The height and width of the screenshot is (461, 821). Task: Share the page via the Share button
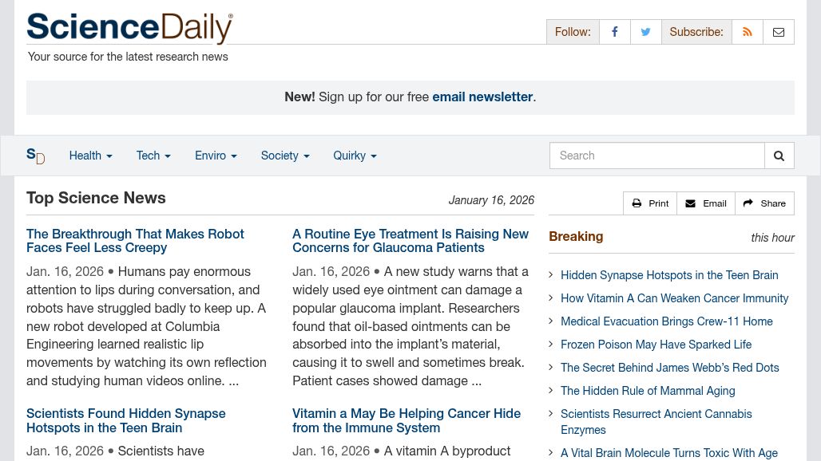pos(764,203)
